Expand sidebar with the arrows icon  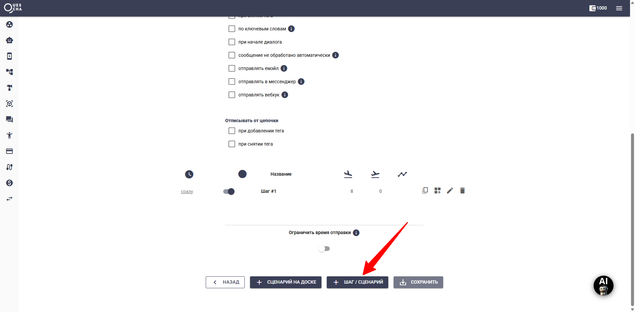click(x=9, y=199)
